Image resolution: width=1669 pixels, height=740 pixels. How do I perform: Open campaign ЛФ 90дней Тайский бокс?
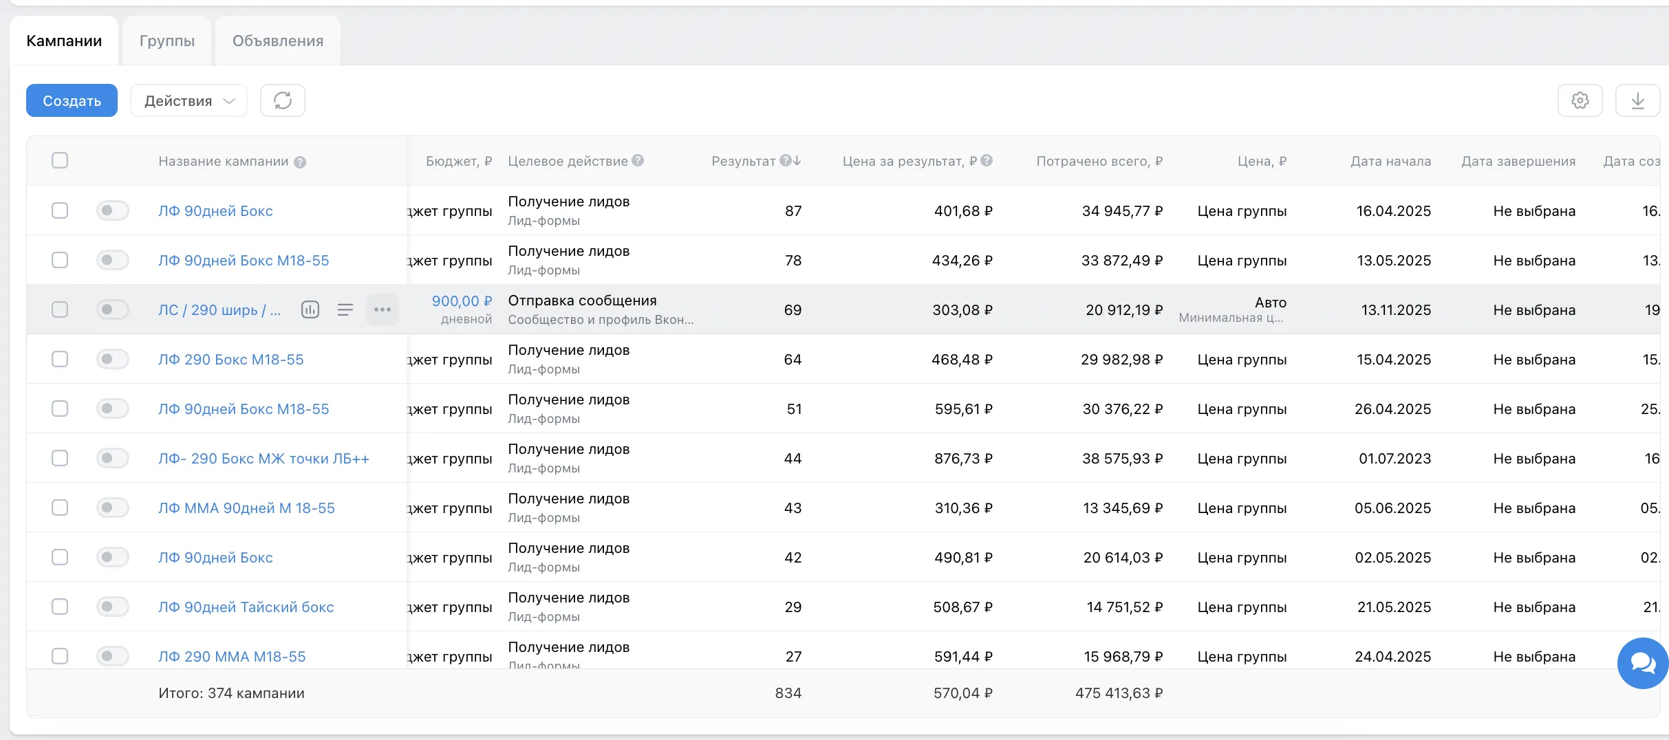point(246,607)
